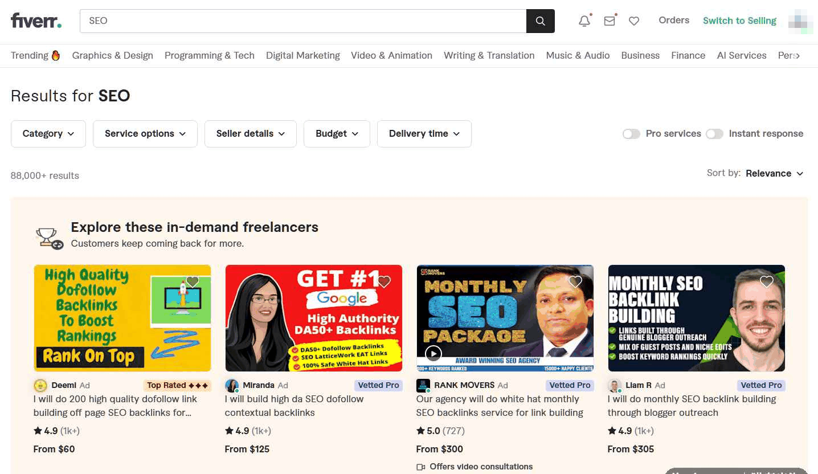Click RANK MOVERS Vetted Pro badge

[570, 386]
